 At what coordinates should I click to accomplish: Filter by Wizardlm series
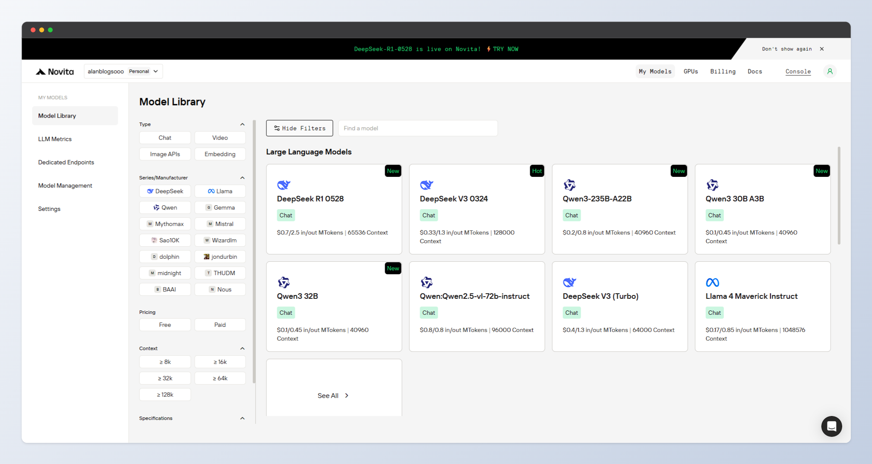(x=220, y=240)
